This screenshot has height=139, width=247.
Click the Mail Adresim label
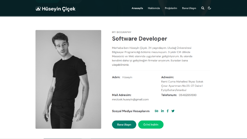tap(121, 95)
